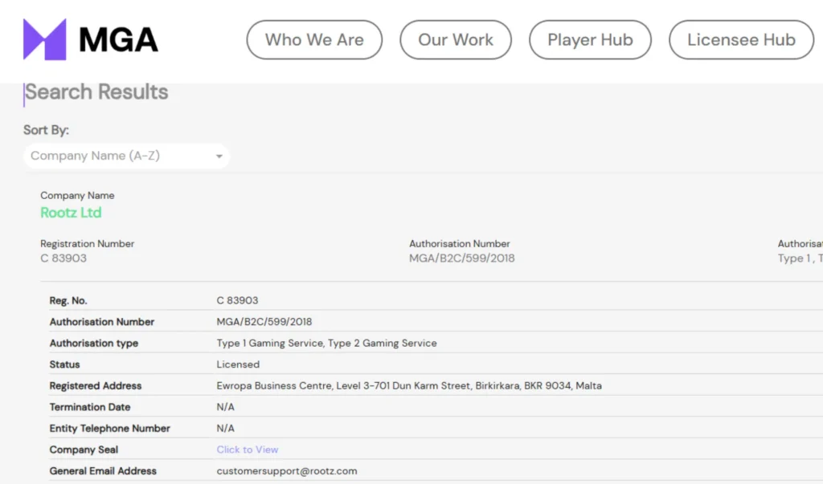The width and height of the screenshot is (823, 484).
Task: Select the Authorisation Number MGA/B2C/599/2018
Action: (x=460, y=258)
